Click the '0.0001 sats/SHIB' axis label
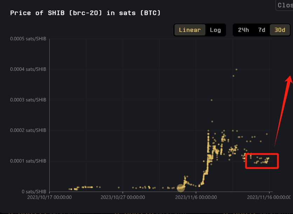293x214 pixels. tap(28, 161)
